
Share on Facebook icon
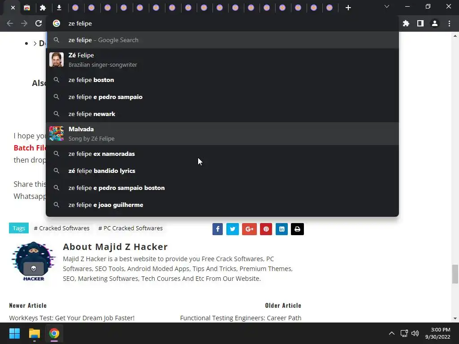click(217, 229)
